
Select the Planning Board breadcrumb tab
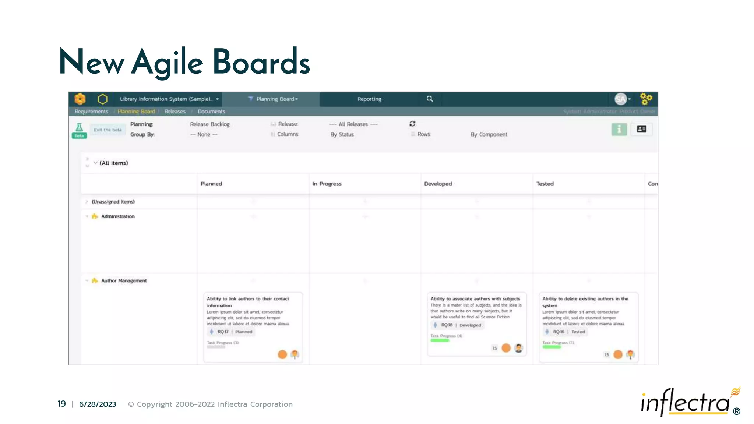[x=136, y=112]
